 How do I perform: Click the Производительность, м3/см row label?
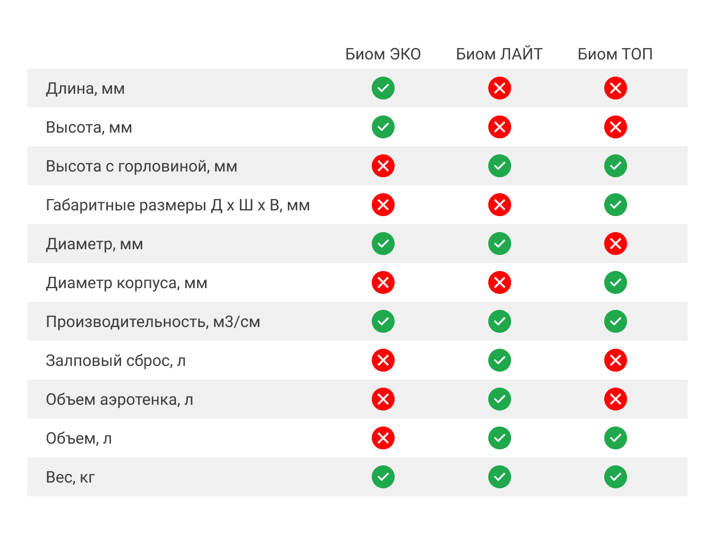153,322
